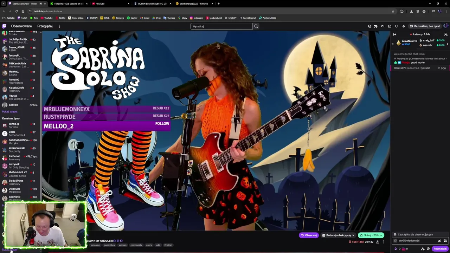This screenshot has height=253, width=450.
Task: Open Obserwowane in Twitch navigation
Action: [x=21, y=26]
